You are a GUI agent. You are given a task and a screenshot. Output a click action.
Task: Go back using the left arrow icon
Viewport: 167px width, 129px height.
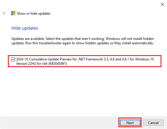[x=4, y=13]
